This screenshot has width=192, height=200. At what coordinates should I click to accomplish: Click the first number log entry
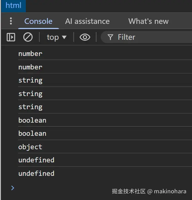point(30,54)
